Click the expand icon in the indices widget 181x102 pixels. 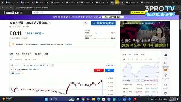[x=158, y=59]
